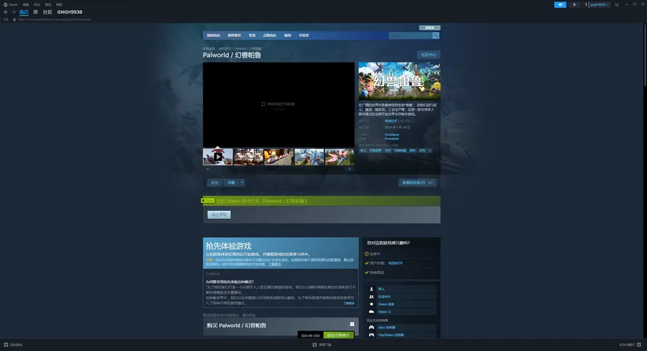The image size is (647, 351).
Task: Click the page vertical scrollbar
Action: [644, 54]
